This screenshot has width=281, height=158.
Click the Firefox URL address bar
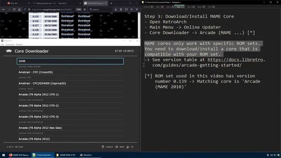coord(52,9)
